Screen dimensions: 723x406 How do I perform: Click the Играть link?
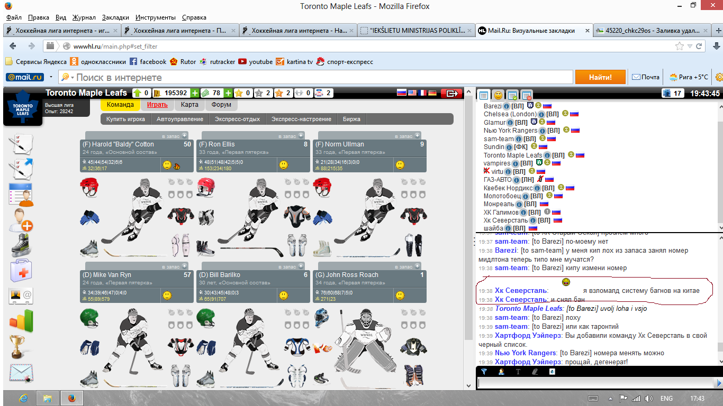[157, 105]
